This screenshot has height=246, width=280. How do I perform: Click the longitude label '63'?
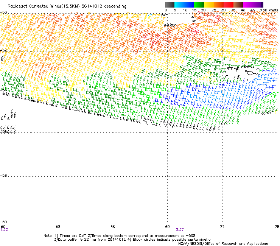(x=58, y=227)
